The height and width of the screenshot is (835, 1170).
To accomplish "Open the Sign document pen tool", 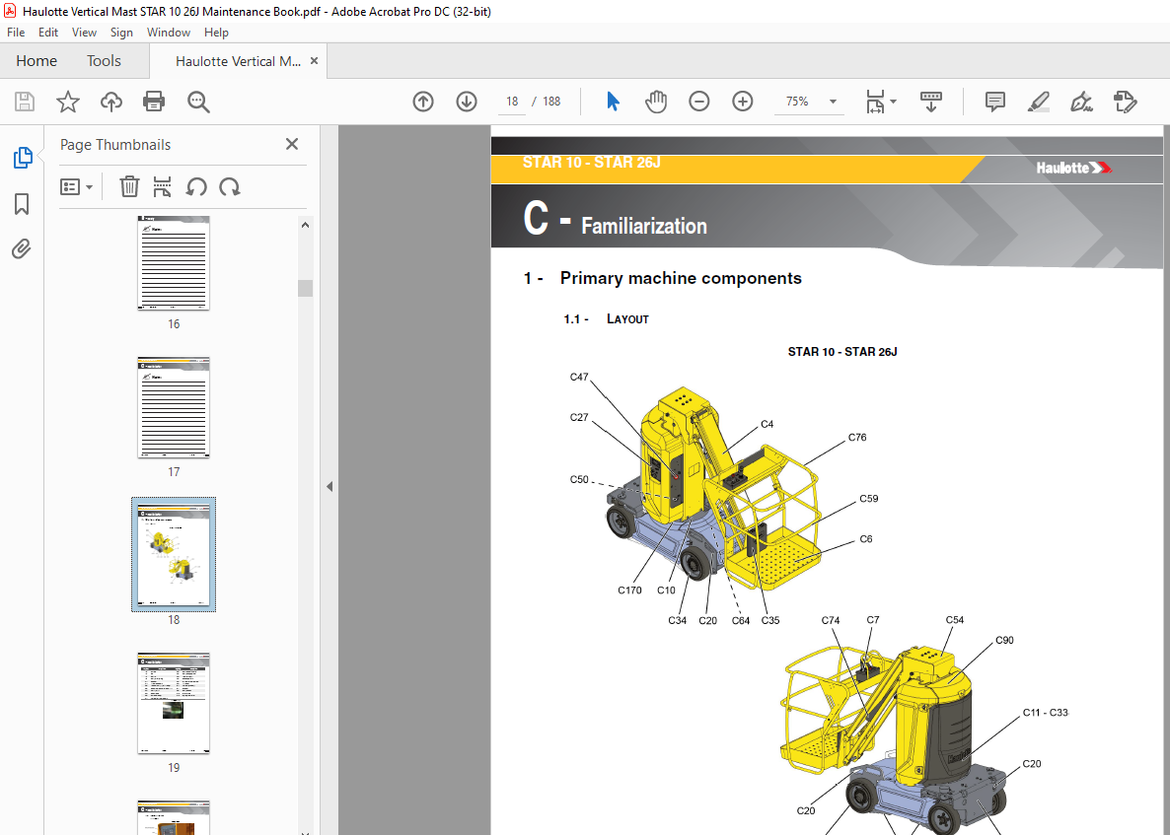I will click(1081, 102).
